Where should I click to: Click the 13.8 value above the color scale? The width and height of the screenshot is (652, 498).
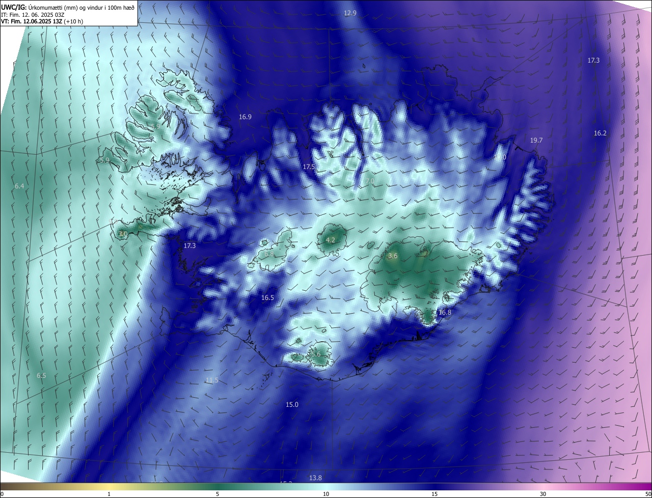click(x=315, y=478)
